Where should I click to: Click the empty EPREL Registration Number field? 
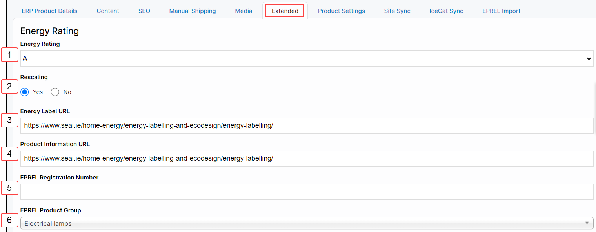[306, 192]
